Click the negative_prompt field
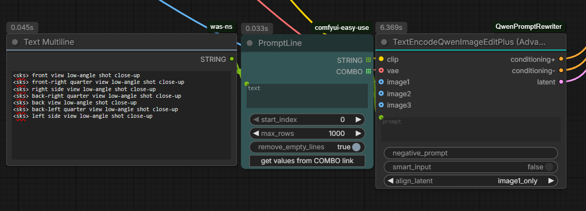This screenshot has width=586, height=211. [x=471, y=153]
